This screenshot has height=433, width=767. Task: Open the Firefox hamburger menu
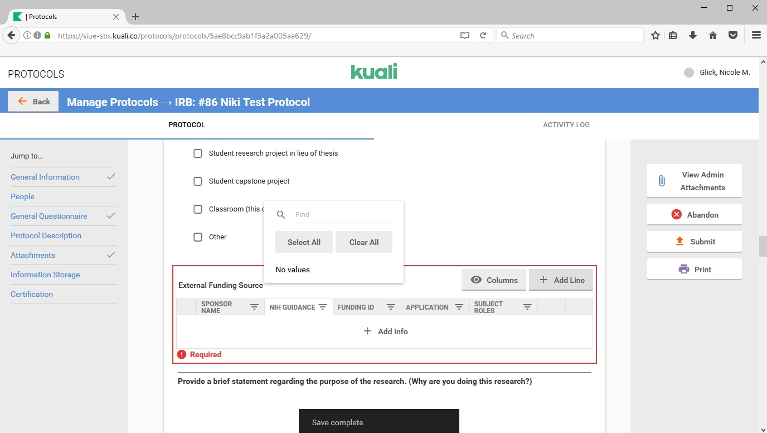coord(756,35)
